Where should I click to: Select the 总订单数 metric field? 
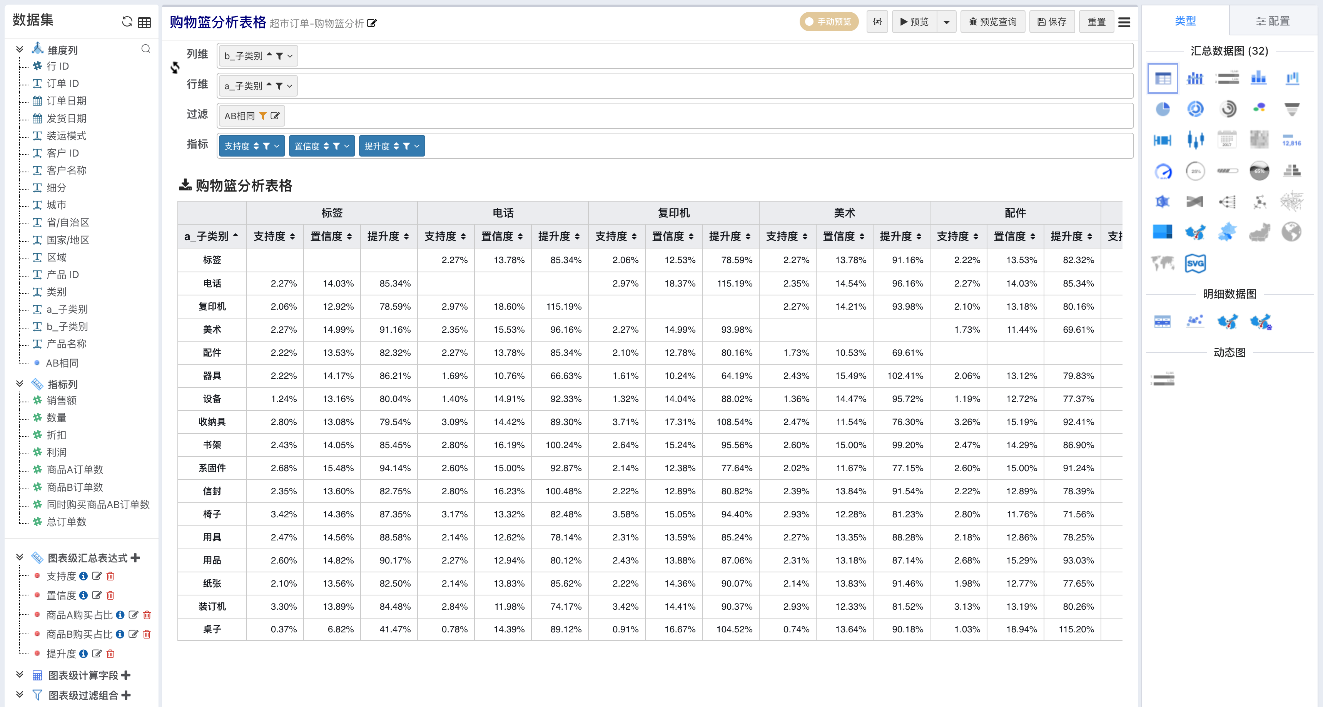click(66, 522)
